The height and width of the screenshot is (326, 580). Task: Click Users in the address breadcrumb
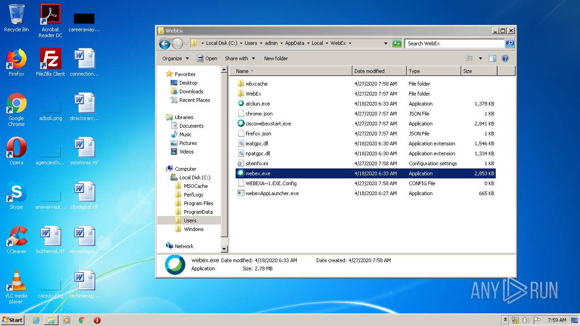tap(251, 43)
